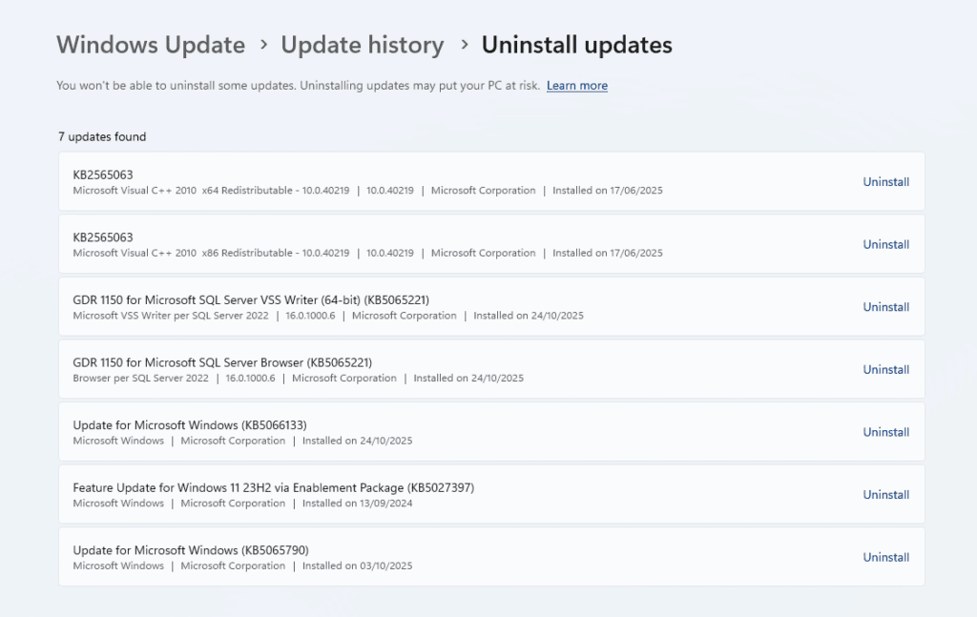Select the Windows 11 23H2 Enablement Package entry

pos(273,487)
